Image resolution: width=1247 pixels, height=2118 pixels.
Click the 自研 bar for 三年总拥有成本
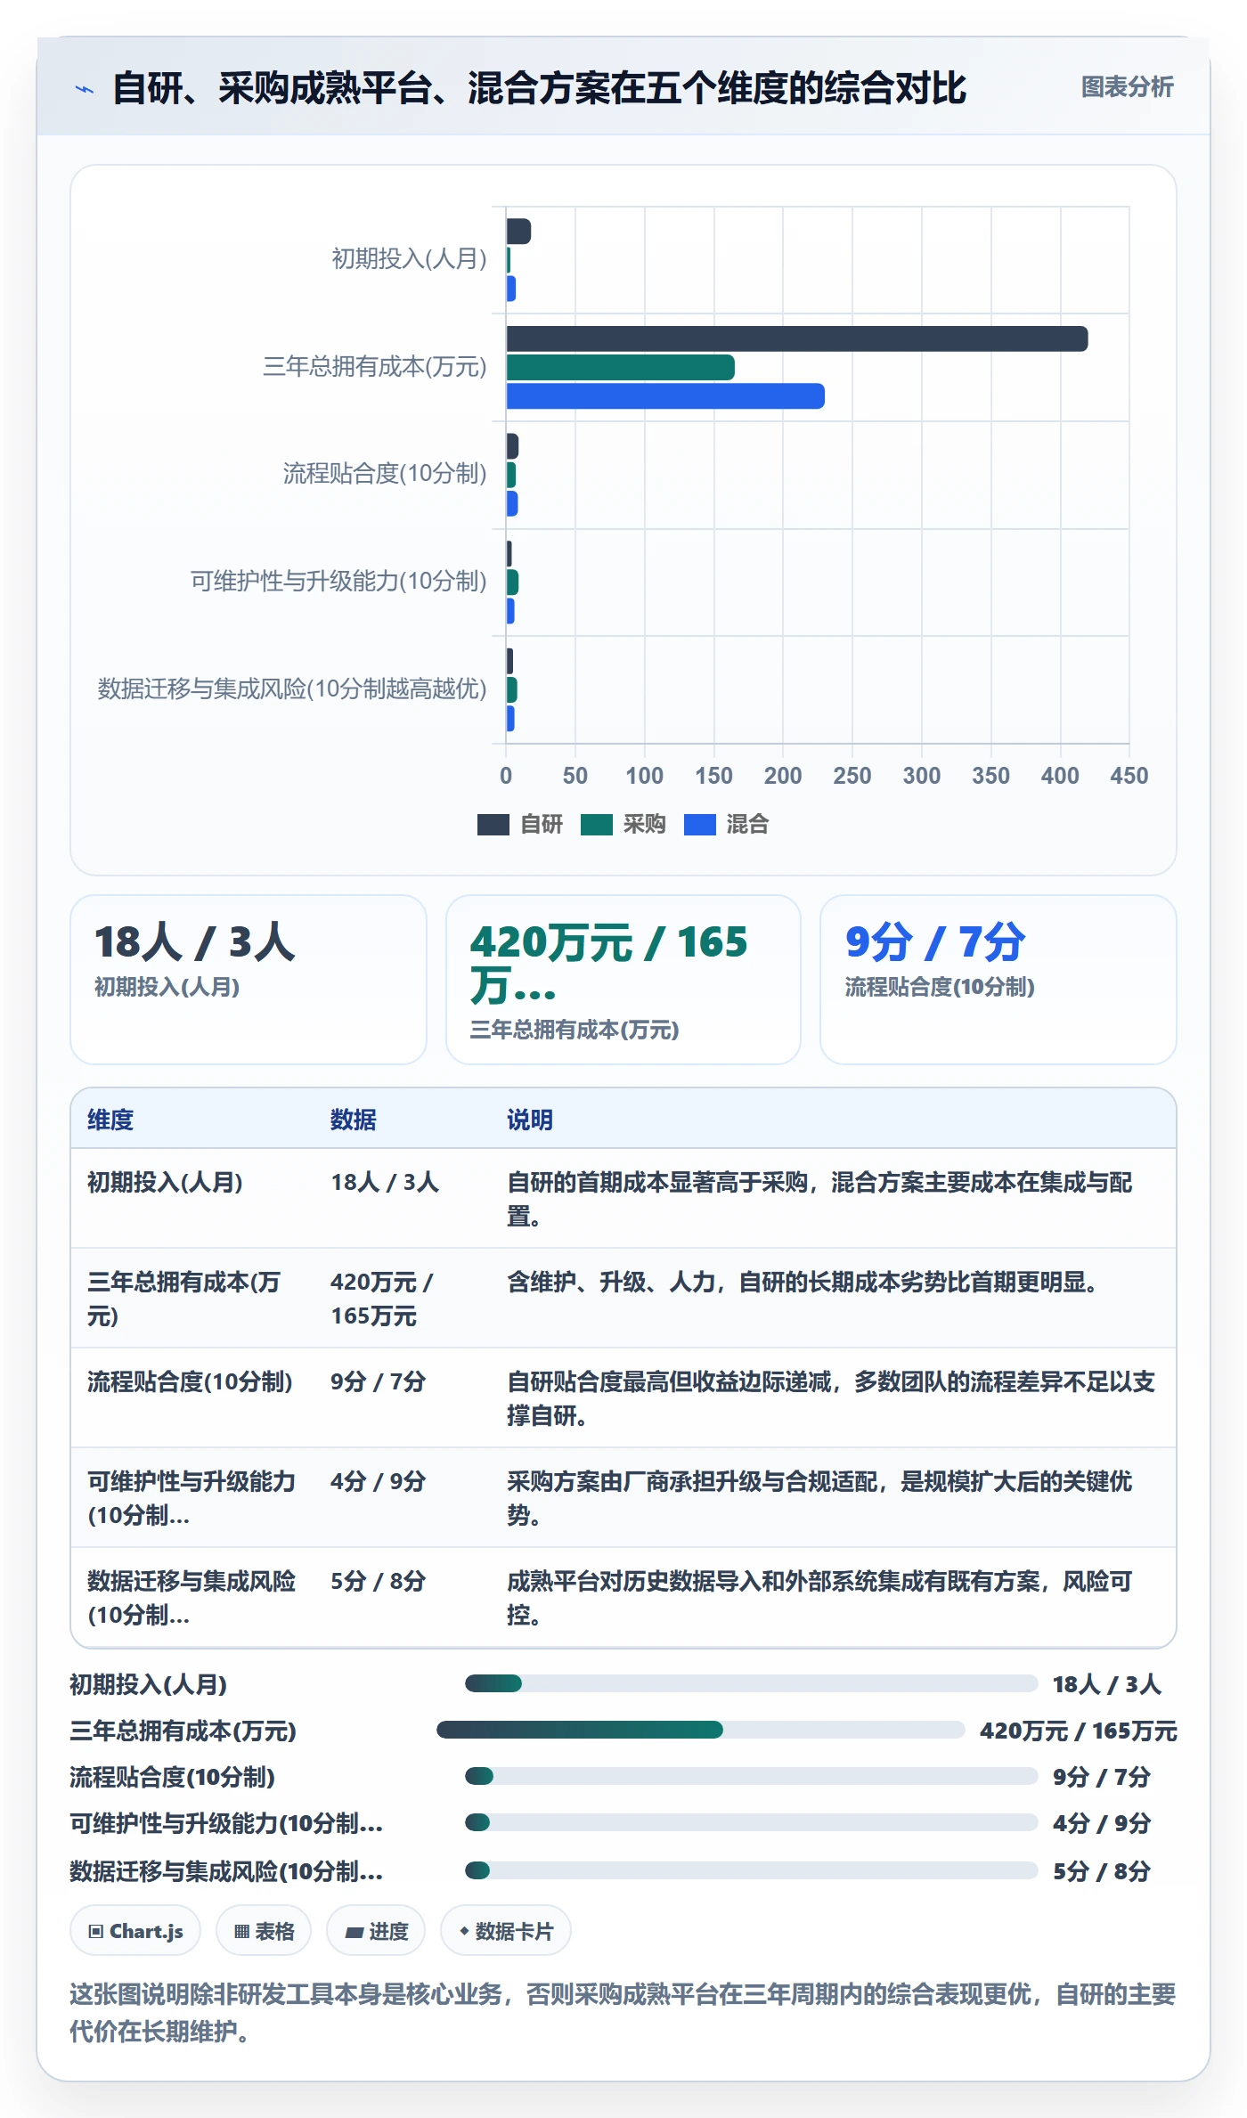click(x=797, y=338)
